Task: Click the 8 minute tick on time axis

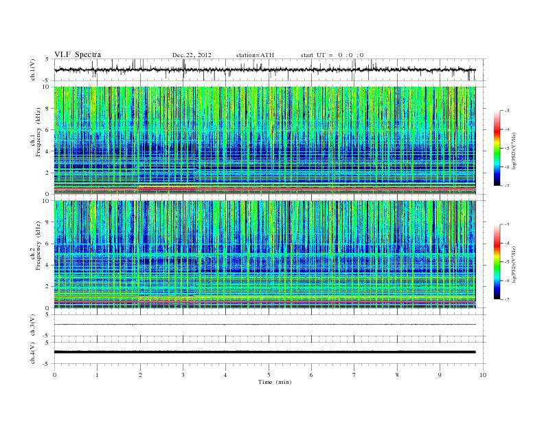Action: 397,375
